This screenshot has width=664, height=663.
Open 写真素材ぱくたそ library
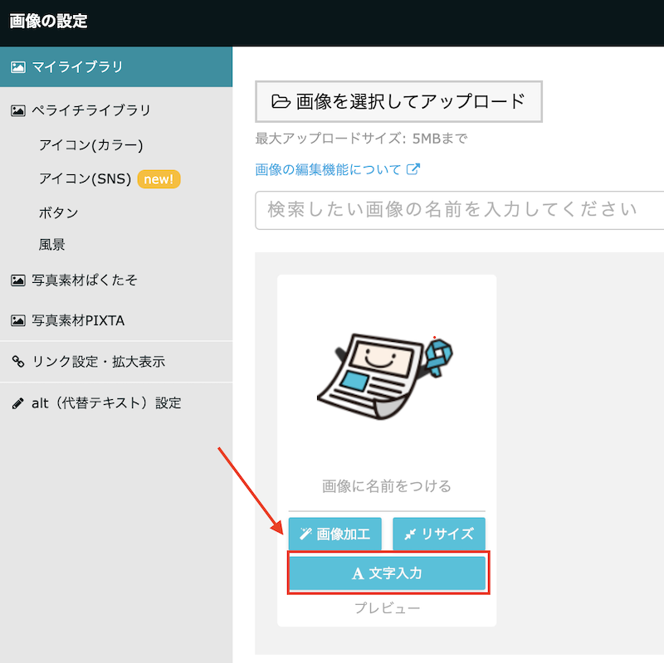pyautogui.click(x=84, y=280)
